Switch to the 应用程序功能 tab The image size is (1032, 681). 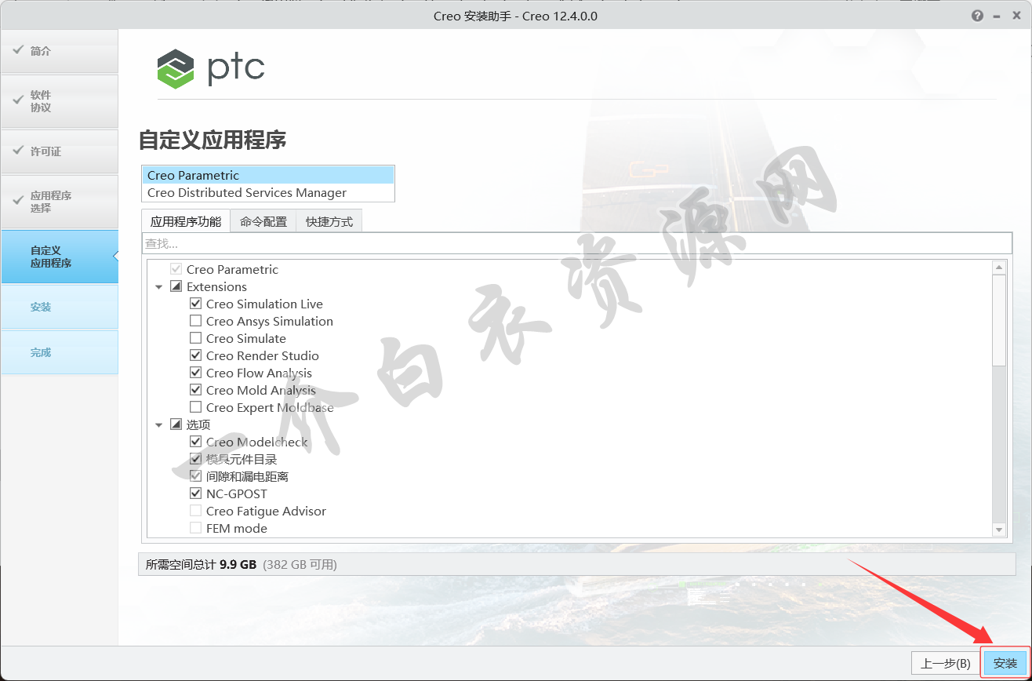[x=186, y=221]
